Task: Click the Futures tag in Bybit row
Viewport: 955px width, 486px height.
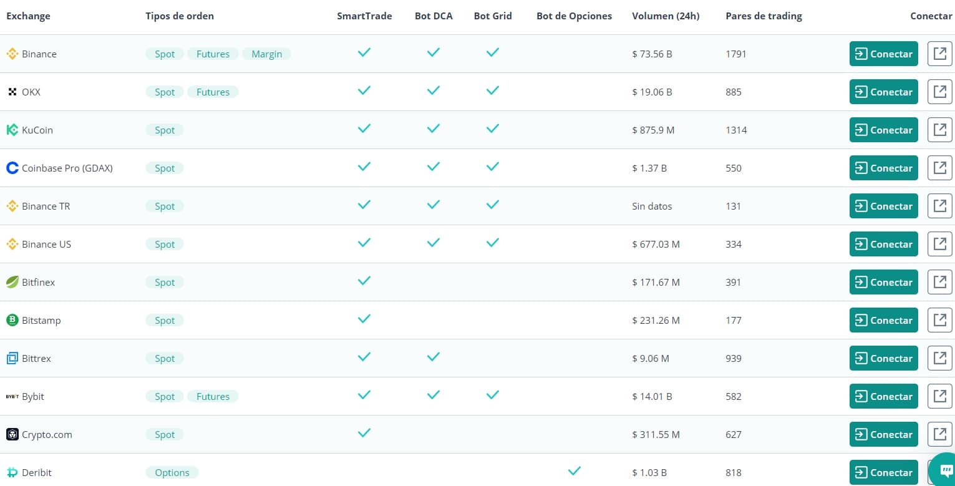Action: tap(213, 396)
